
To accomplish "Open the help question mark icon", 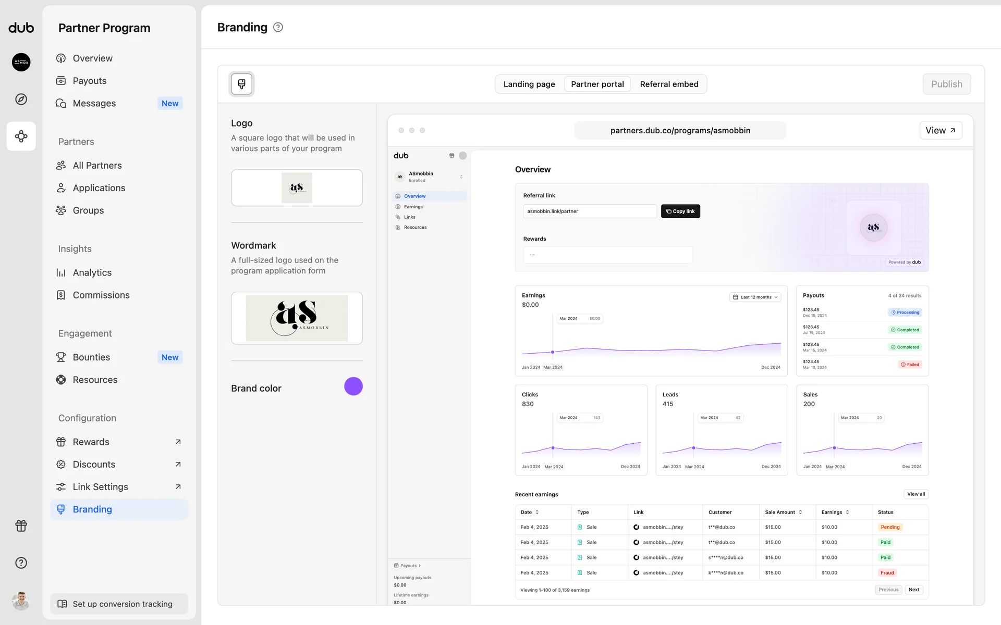I will [21, 562].
